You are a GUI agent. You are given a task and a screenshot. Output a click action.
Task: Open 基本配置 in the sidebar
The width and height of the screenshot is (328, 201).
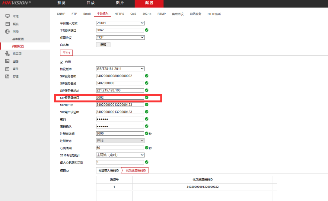[18, 39]
